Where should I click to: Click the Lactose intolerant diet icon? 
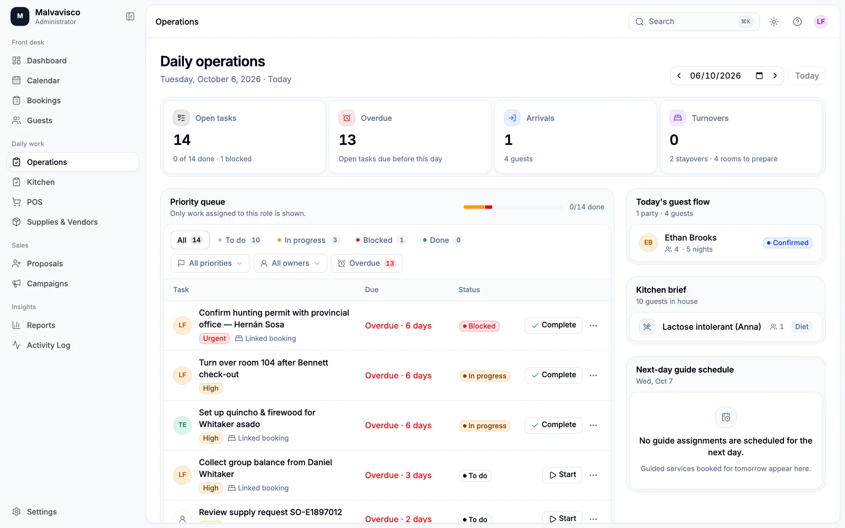tap(647, 327)
